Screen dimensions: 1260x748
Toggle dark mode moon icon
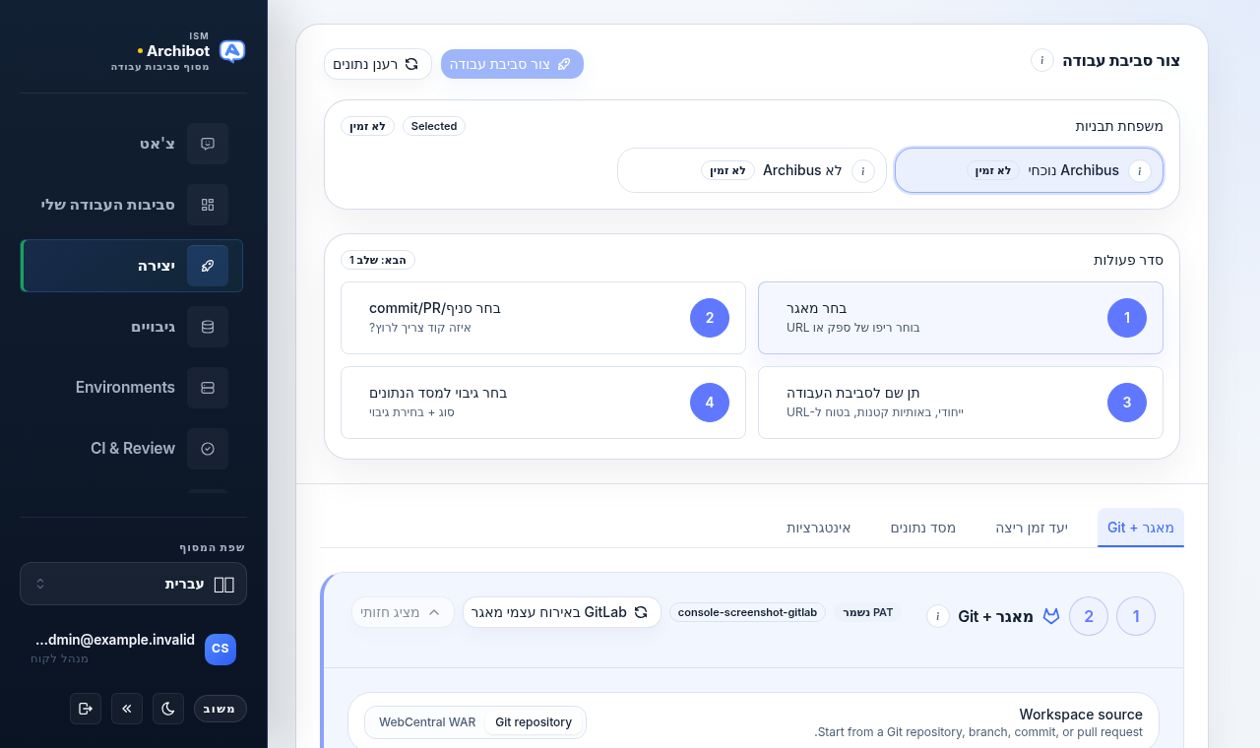coord(168,709)
